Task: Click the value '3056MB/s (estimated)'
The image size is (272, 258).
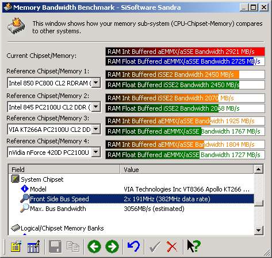Action: [154, 209]
